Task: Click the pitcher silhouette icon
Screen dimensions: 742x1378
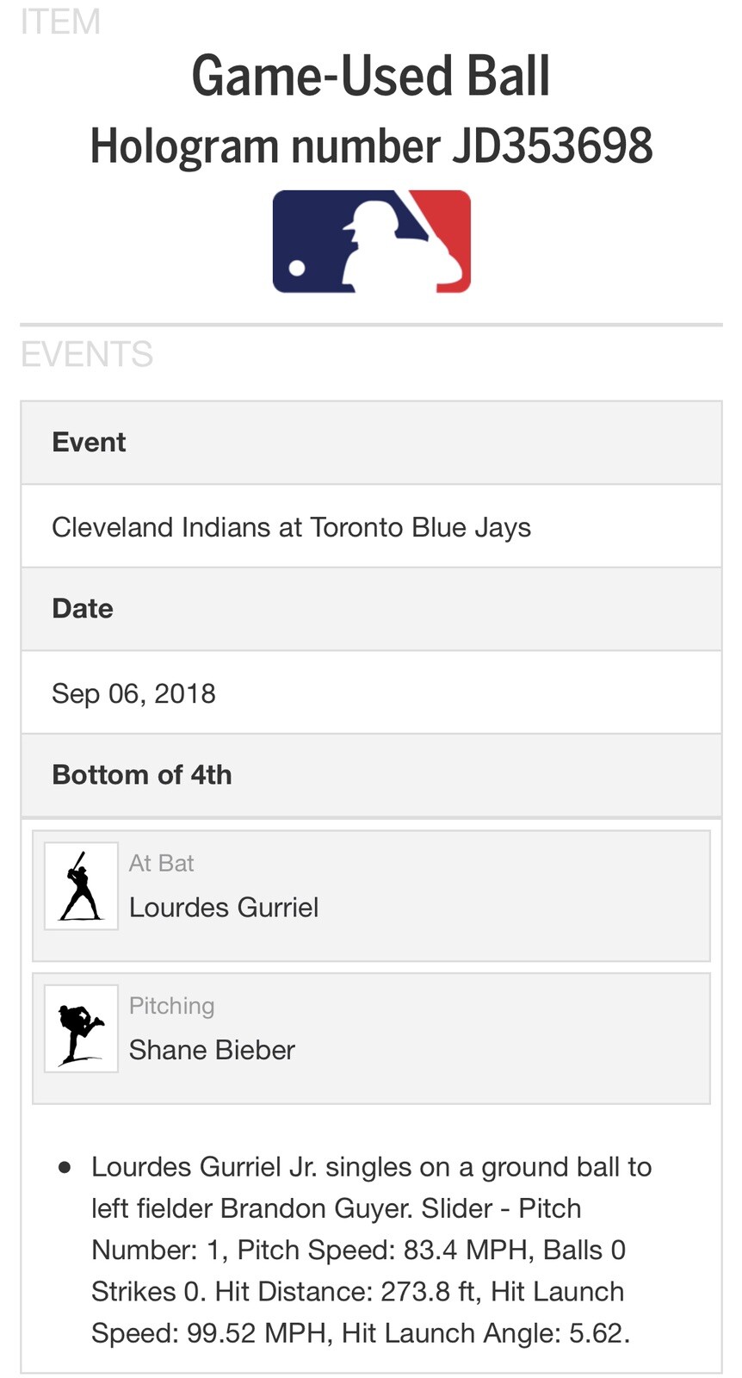Action: 81,1028
